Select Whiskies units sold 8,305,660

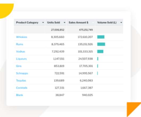point(58,37)
